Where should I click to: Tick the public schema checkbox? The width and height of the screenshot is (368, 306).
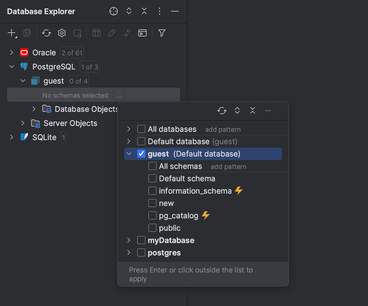pos(152,227)
